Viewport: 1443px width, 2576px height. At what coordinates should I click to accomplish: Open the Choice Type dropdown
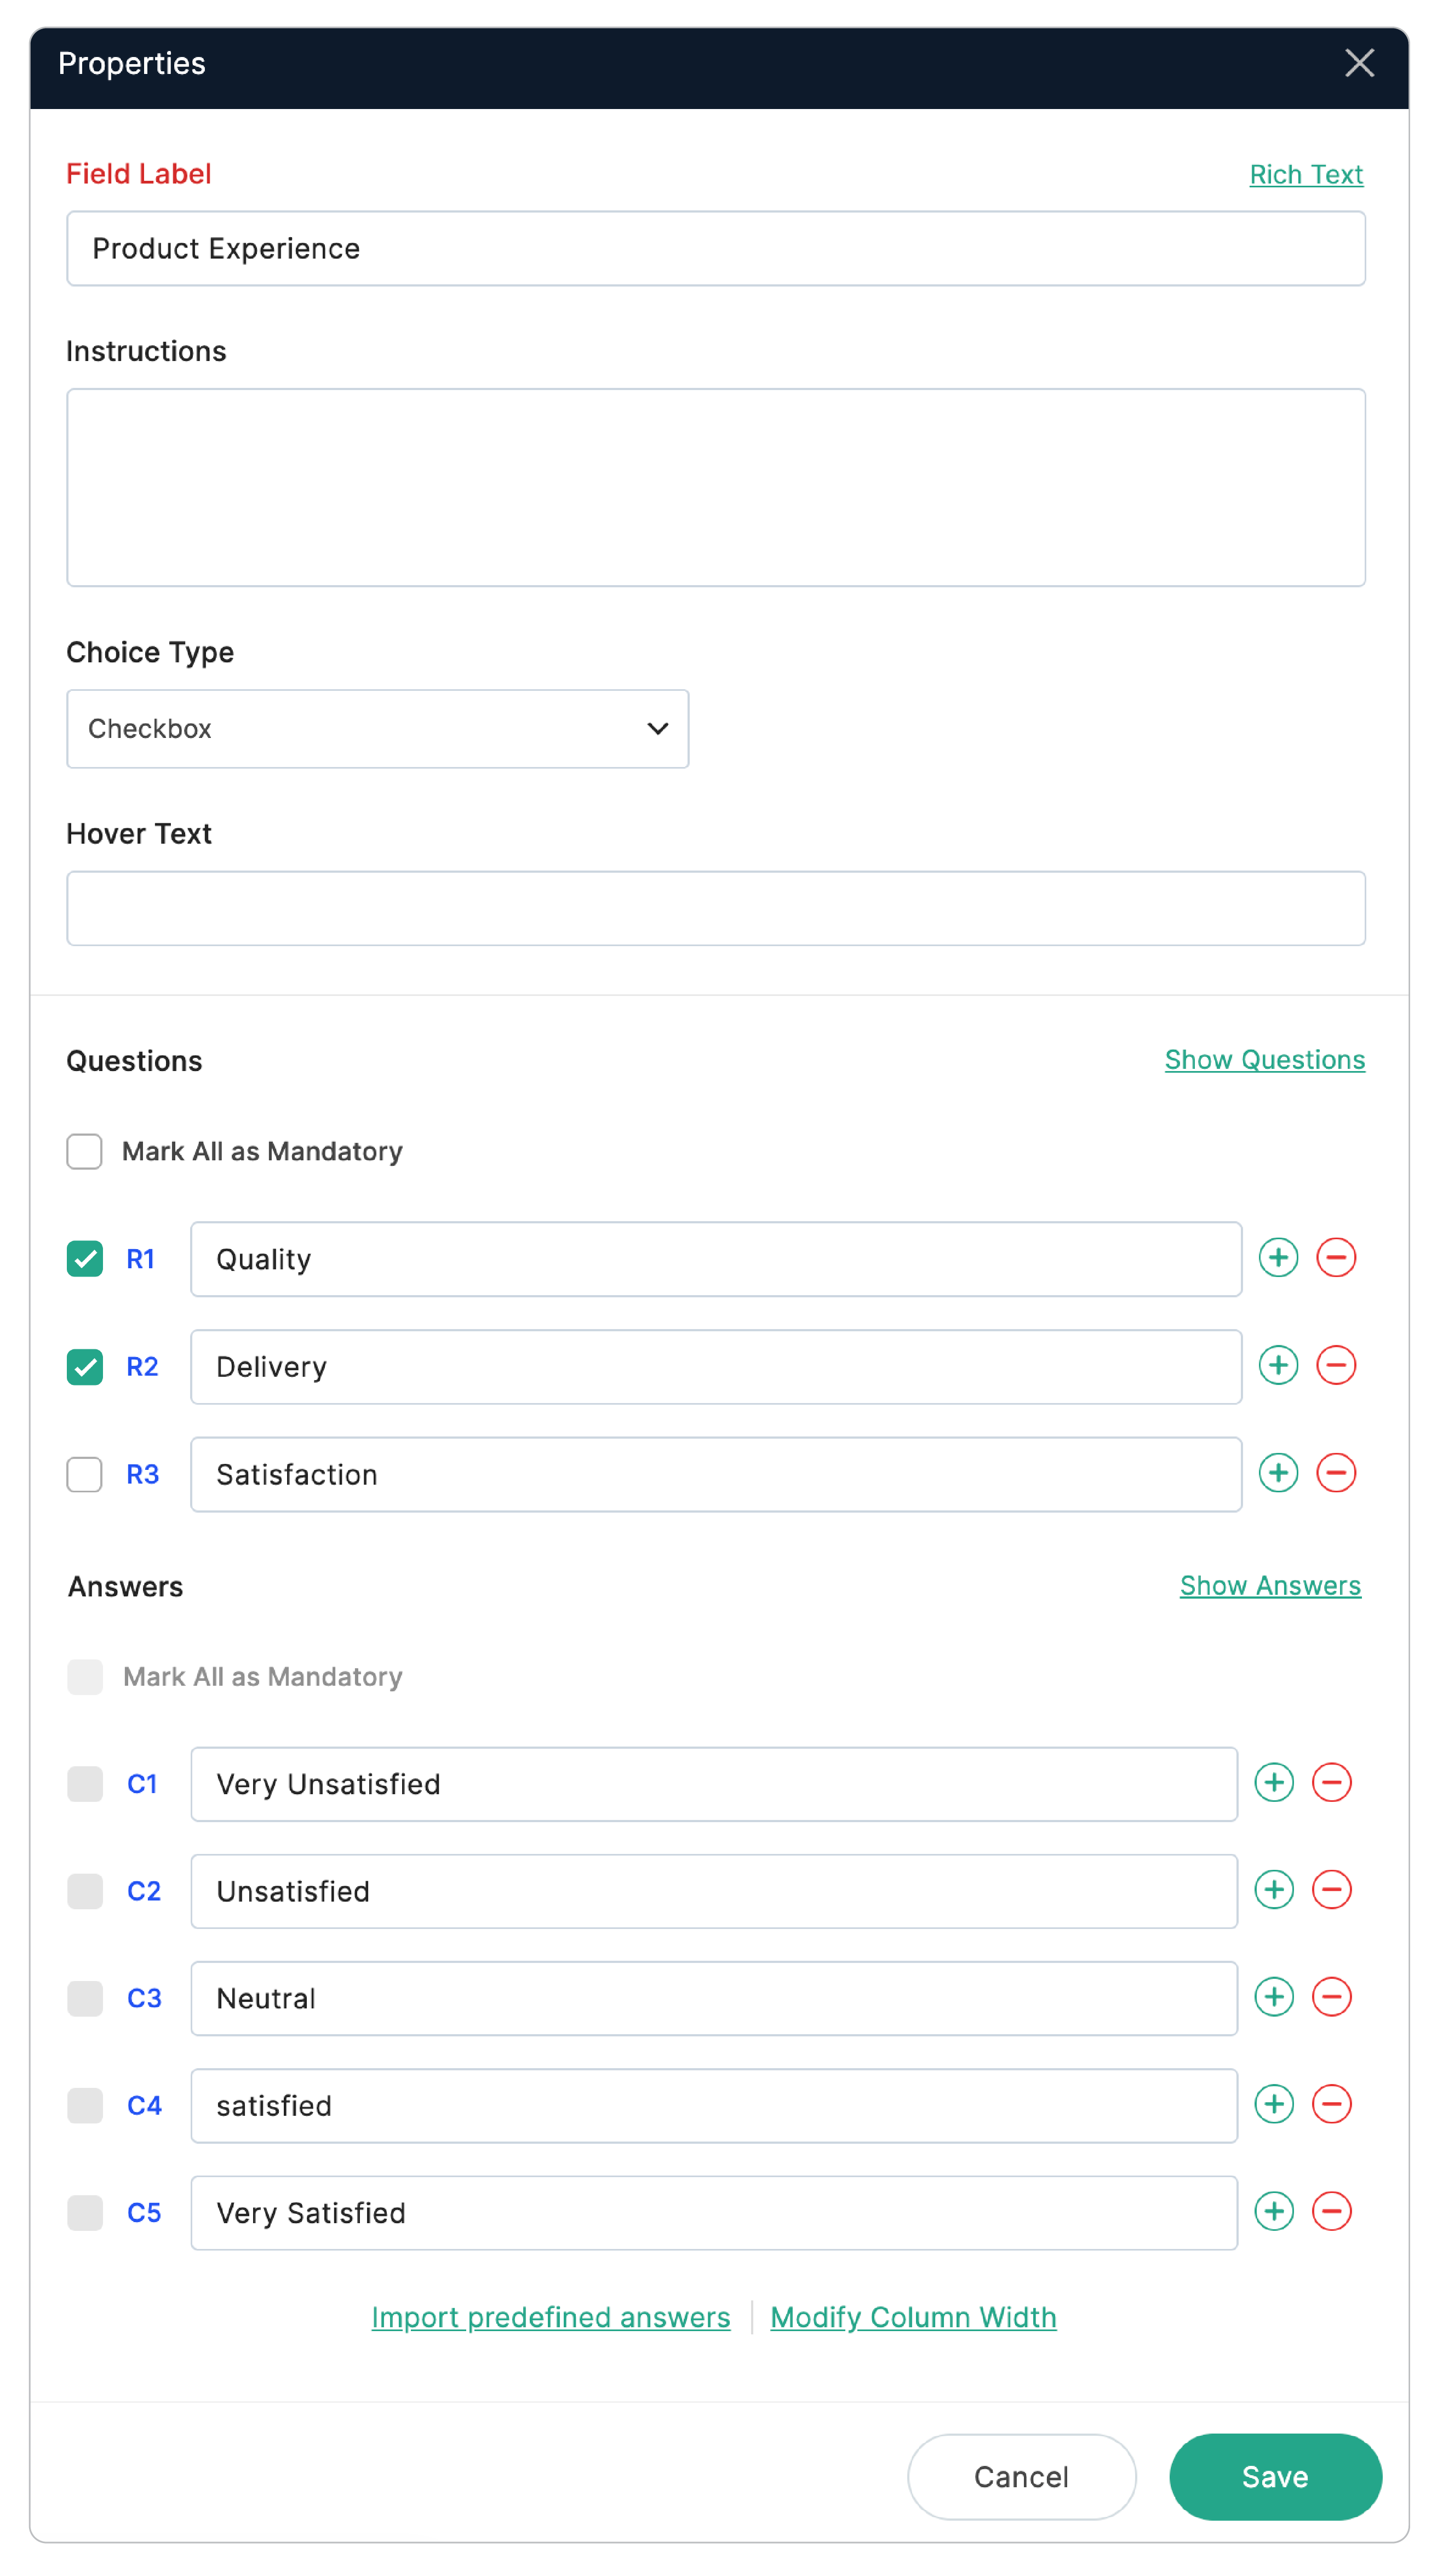[x=377, y=729]
